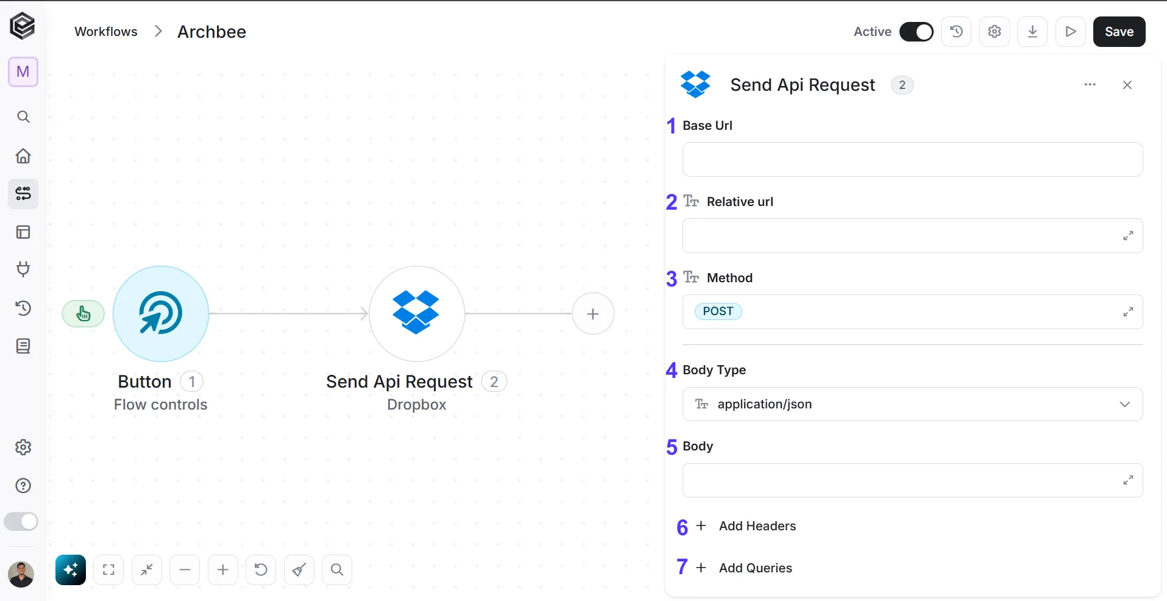Close the Send Api Request panel
The width and height of the screenshot is (1167, 601).
click(x=1127, y=85)
